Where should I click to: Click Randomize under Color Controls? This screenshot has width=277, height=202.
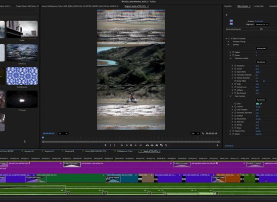(x=261, y=100)
